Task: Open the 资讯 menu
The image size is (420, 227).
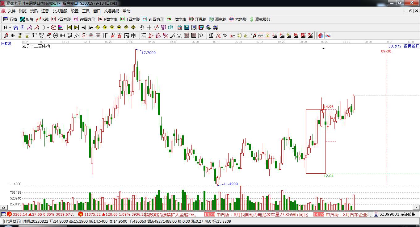Action: point(34,11)
